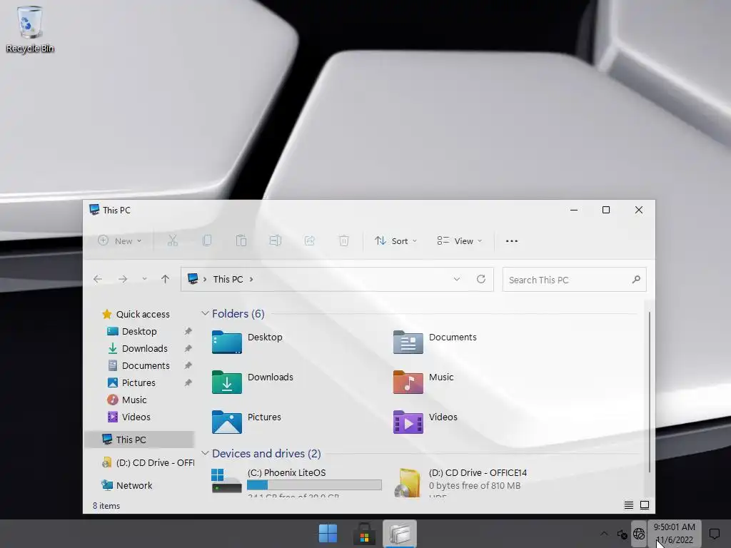
Task: Open the Documents folder icon
Action: [408, 342]
